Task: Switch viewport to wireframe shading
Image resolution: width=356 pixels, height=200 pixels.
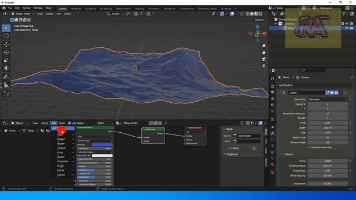Action: tap(248, 14)
